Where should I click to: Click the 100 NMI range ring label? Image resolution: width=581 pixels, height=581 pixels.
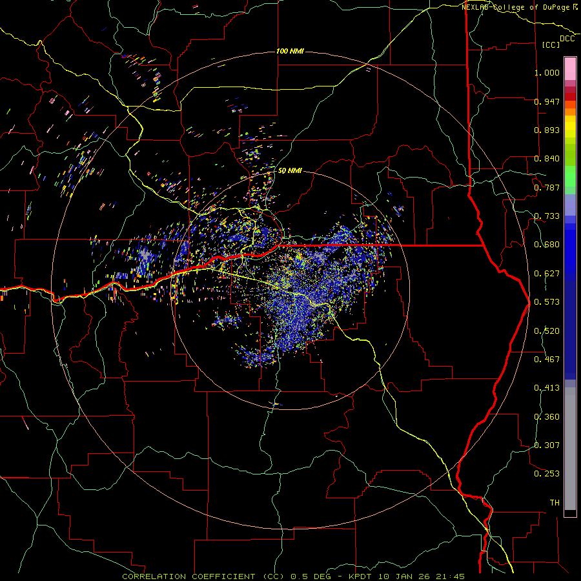tap(290, 51)
